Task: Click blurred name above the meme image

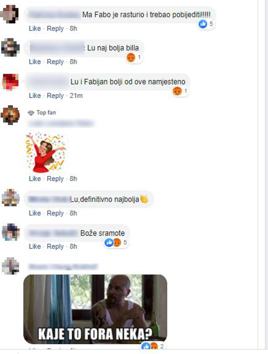Action: click(x=63, y=266)
